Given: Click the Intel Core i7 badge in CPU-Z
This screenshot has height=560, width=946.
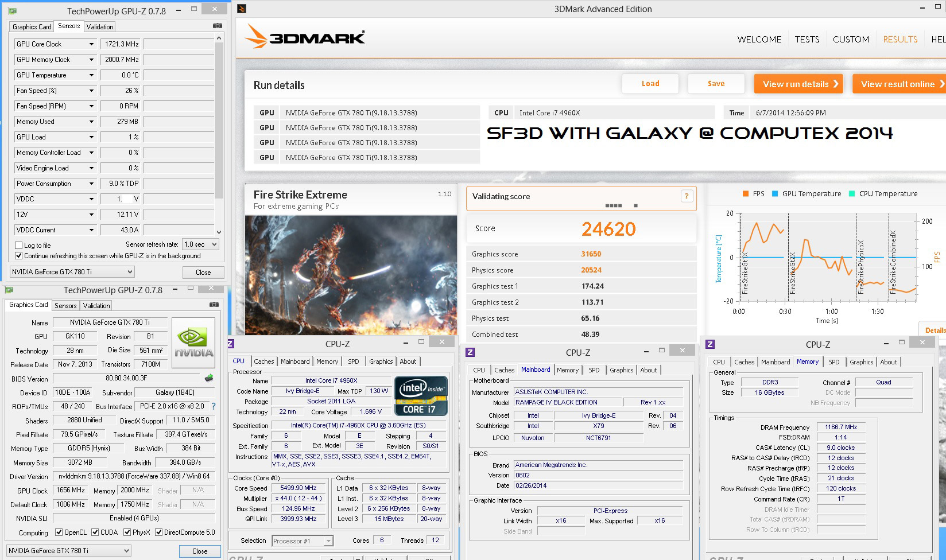Looking at the screenshot, I should [421, 395].
